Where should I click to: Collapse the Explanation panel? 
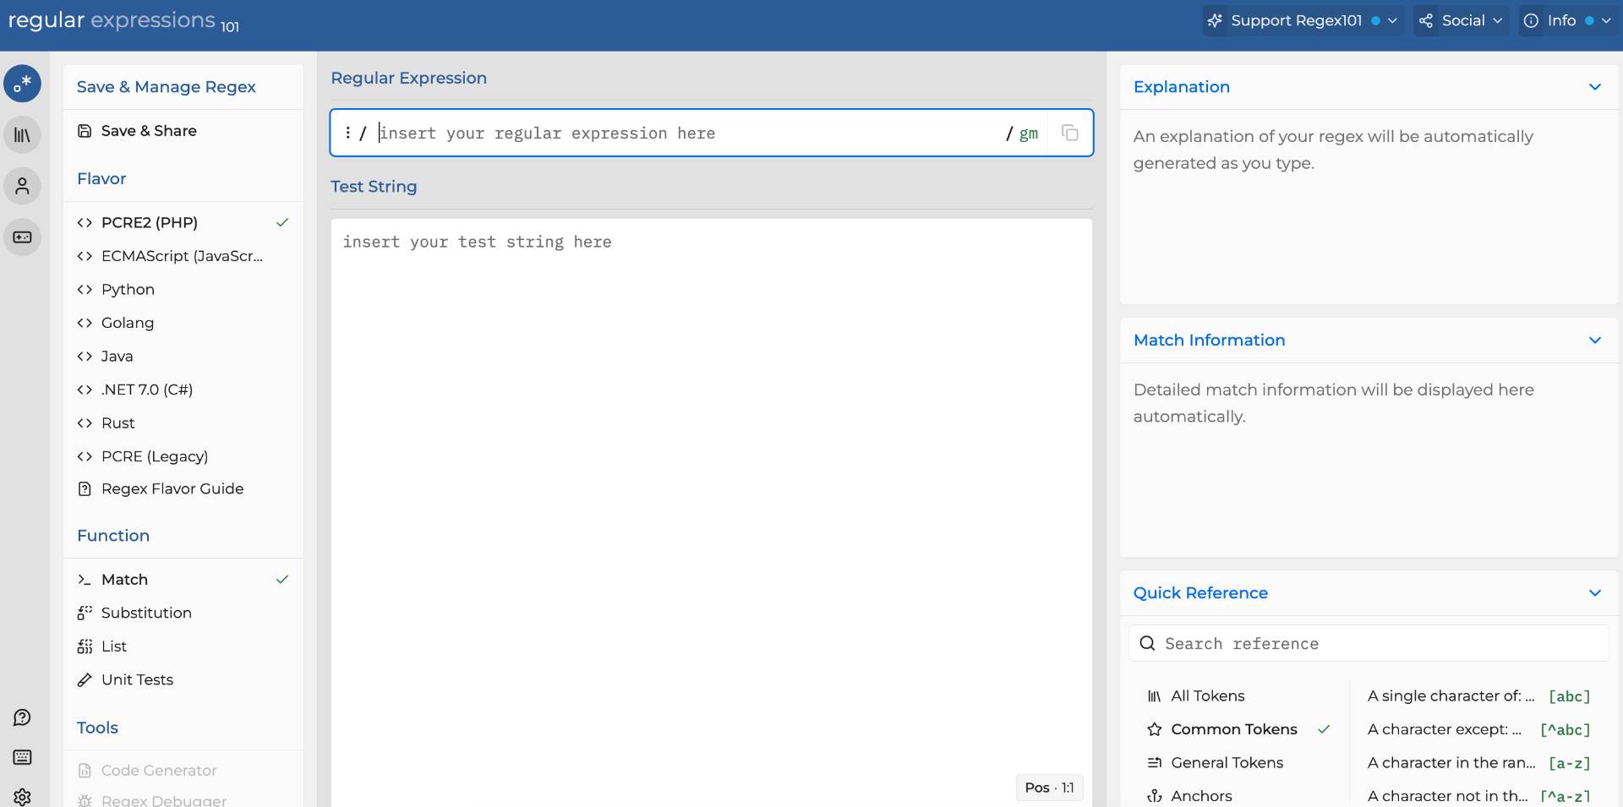[x=1594, y=87]
